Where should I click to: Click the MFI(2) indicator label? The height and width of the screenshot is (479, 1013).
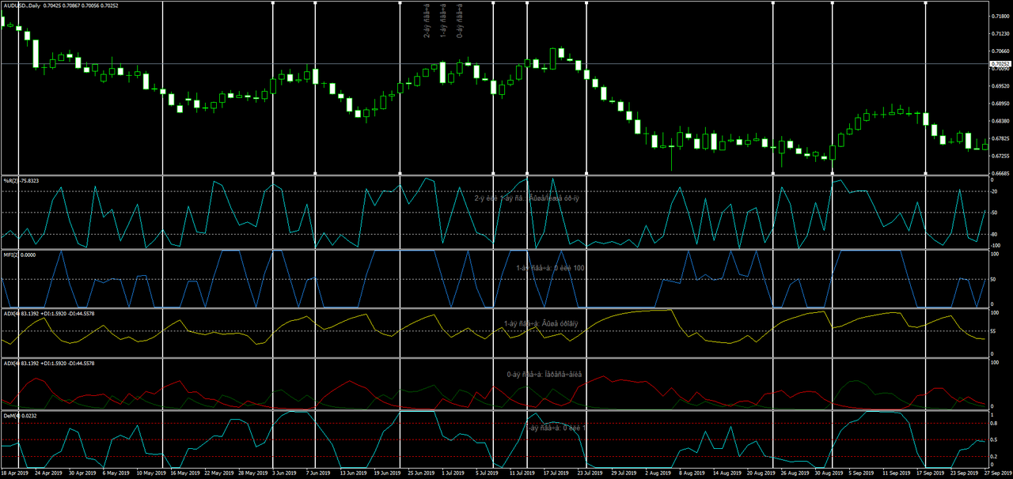(x=12, y=254)
